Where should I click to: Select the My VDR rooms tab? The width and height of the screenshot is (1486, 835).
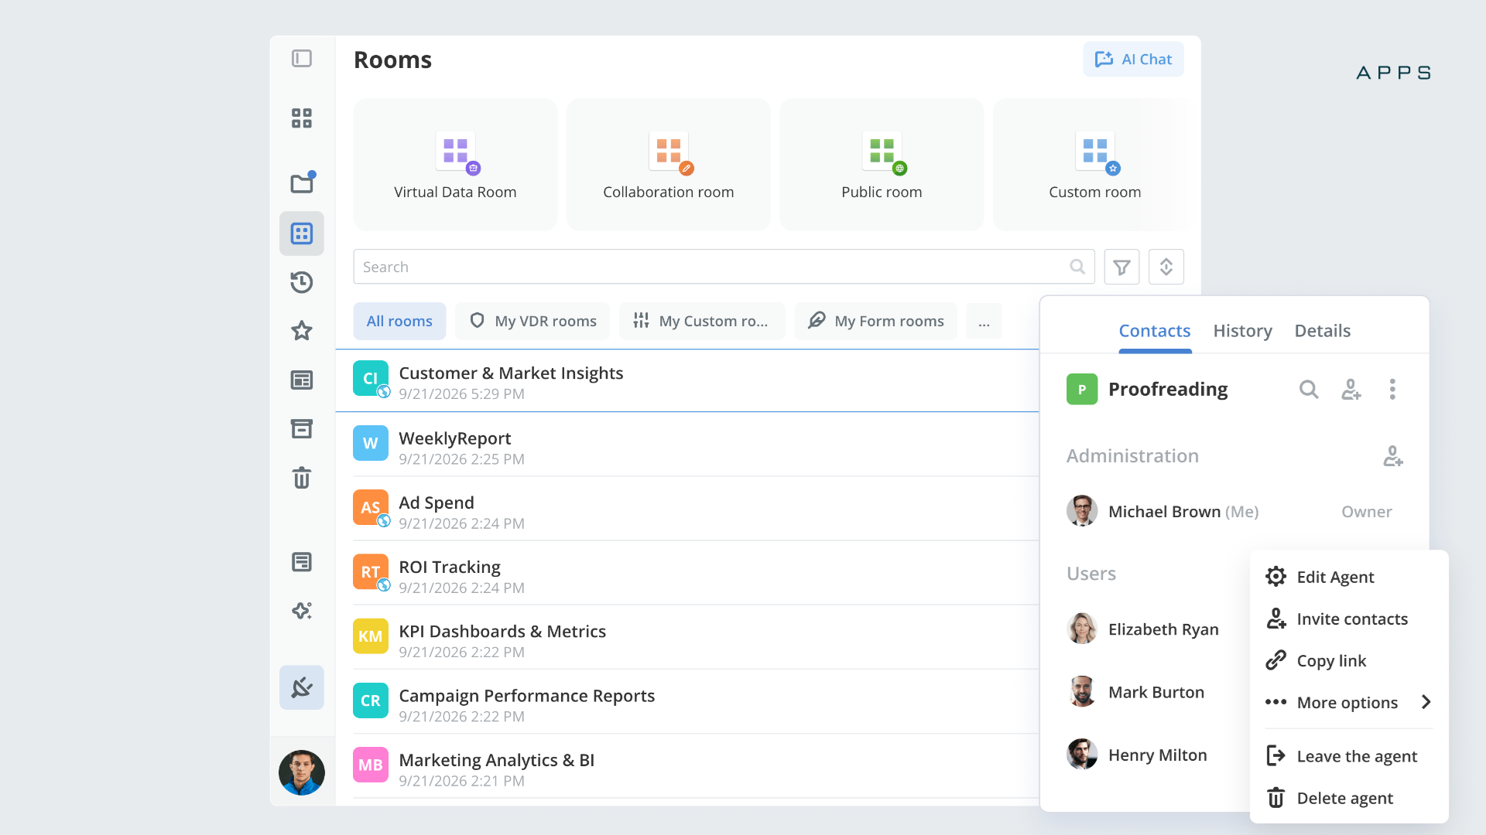(x=532, y=321)
